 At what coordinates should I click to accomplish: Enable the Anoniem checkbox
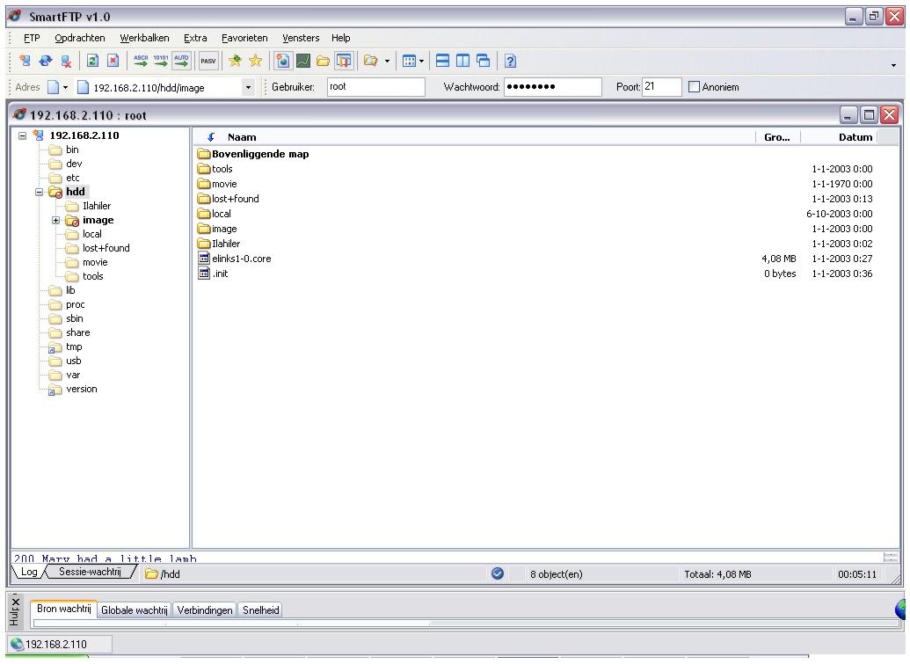pyautogui.click(x=694, y=87)
